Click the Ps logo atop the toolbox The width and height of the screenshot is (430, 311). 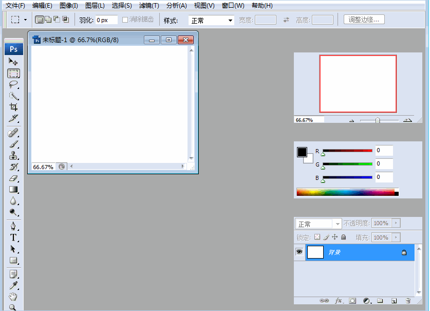(13, 49)
